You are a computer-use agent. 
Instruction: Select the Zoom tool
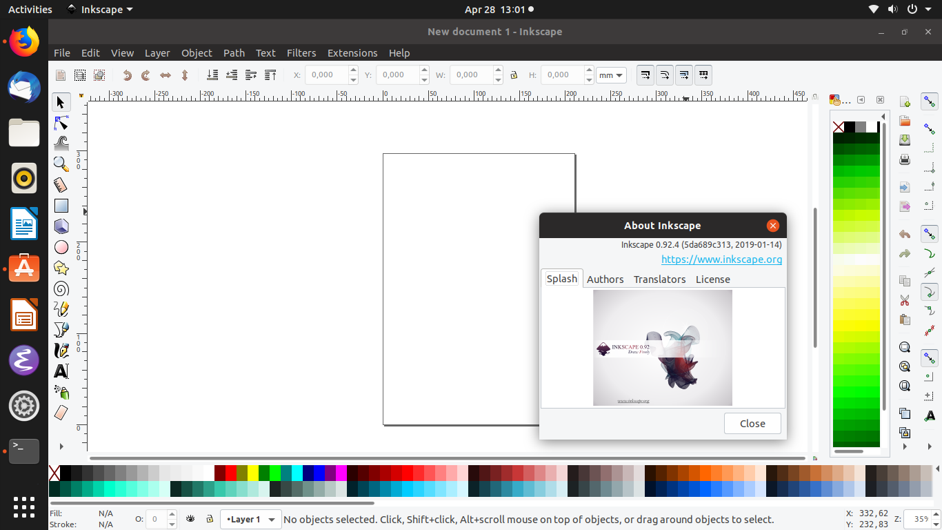point(61,164)
